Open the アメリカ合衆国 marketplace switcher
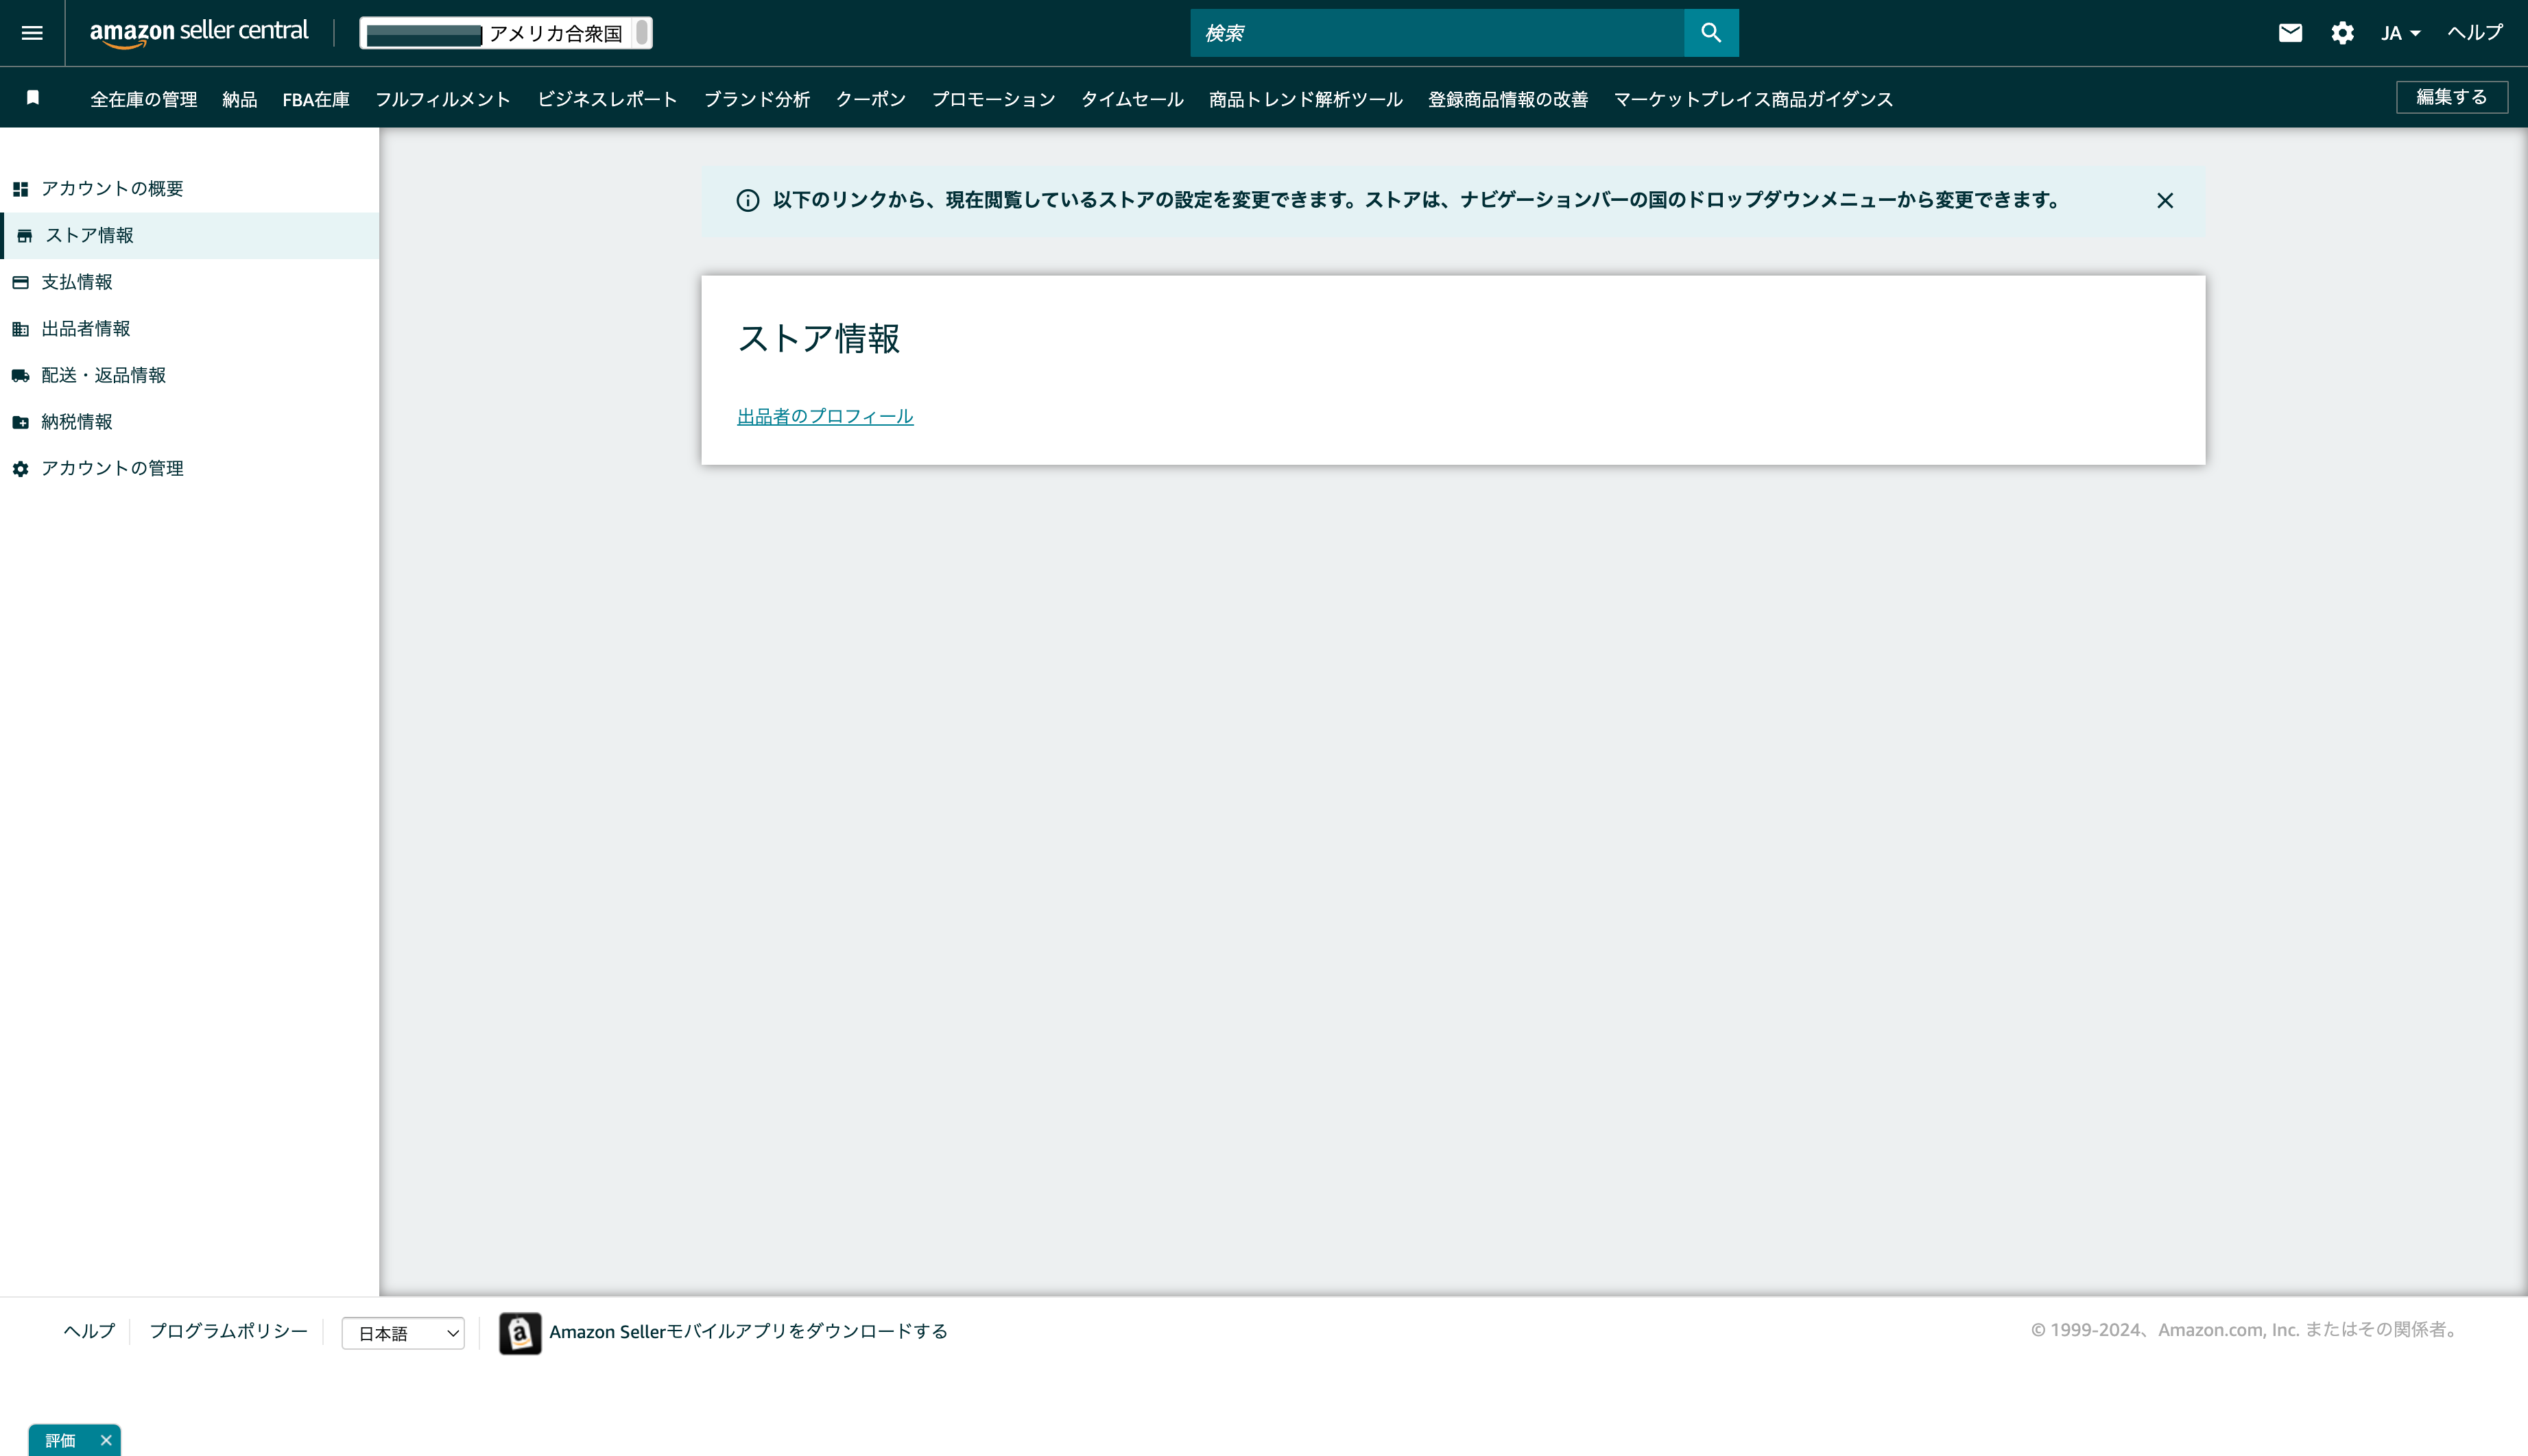 [506, 33]
